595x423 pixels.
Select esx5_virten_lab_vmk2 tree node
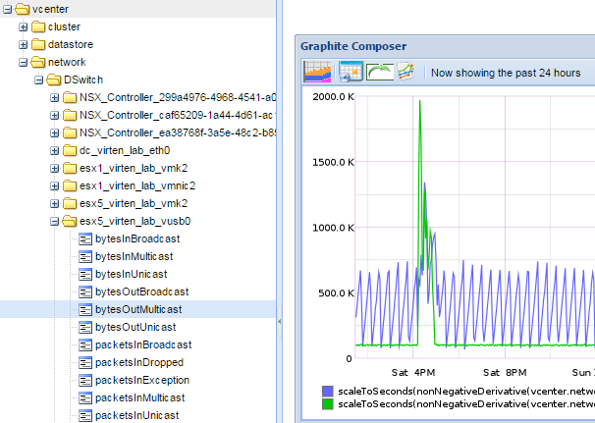134,204
